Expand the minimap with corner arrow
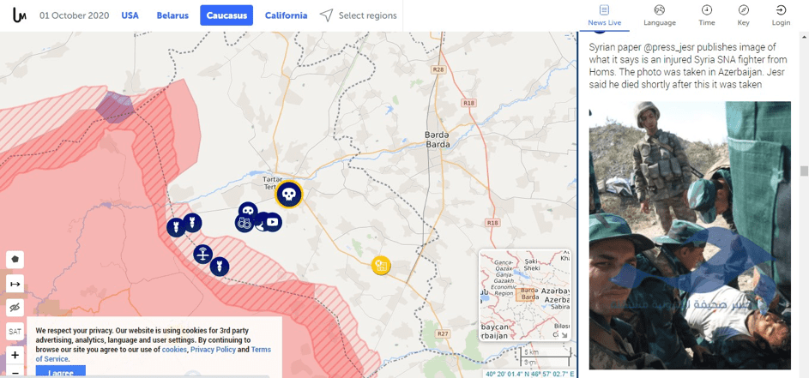The height and width of the screenshot is (378, 809). pyautogui.click(x=564, y=335)
